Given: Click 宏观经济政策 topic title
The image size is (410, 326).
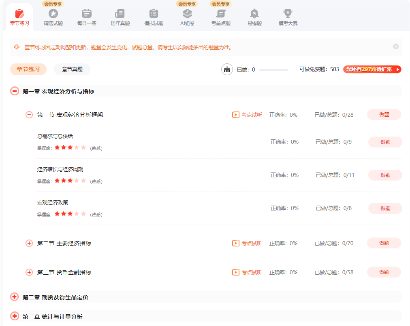Looking at the screenshot, I should [53, 202].
